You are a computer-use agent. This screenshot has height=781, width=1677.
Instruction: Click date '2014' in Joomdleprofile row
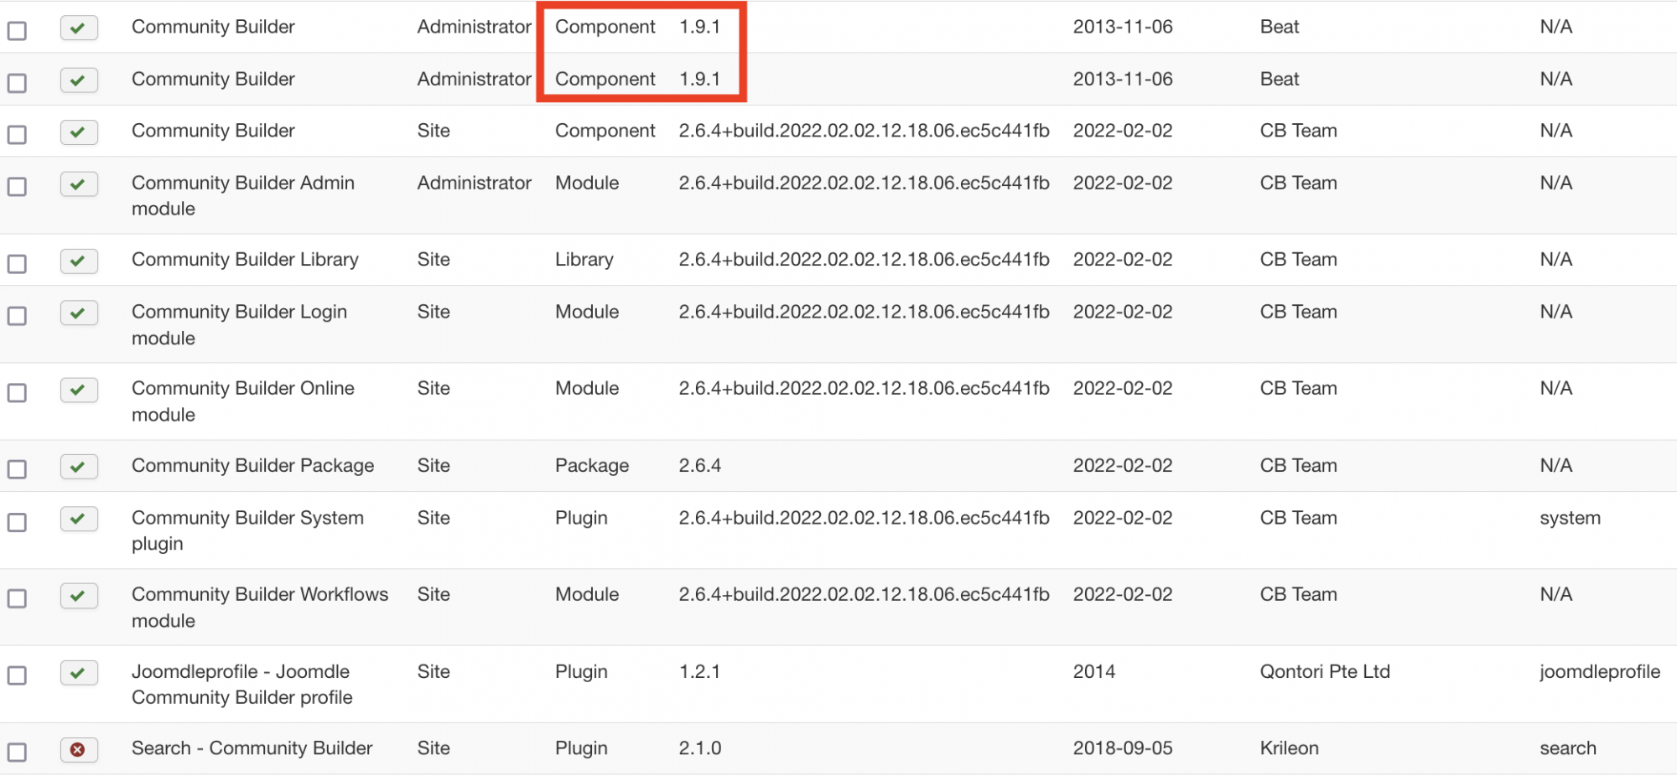1094,672
